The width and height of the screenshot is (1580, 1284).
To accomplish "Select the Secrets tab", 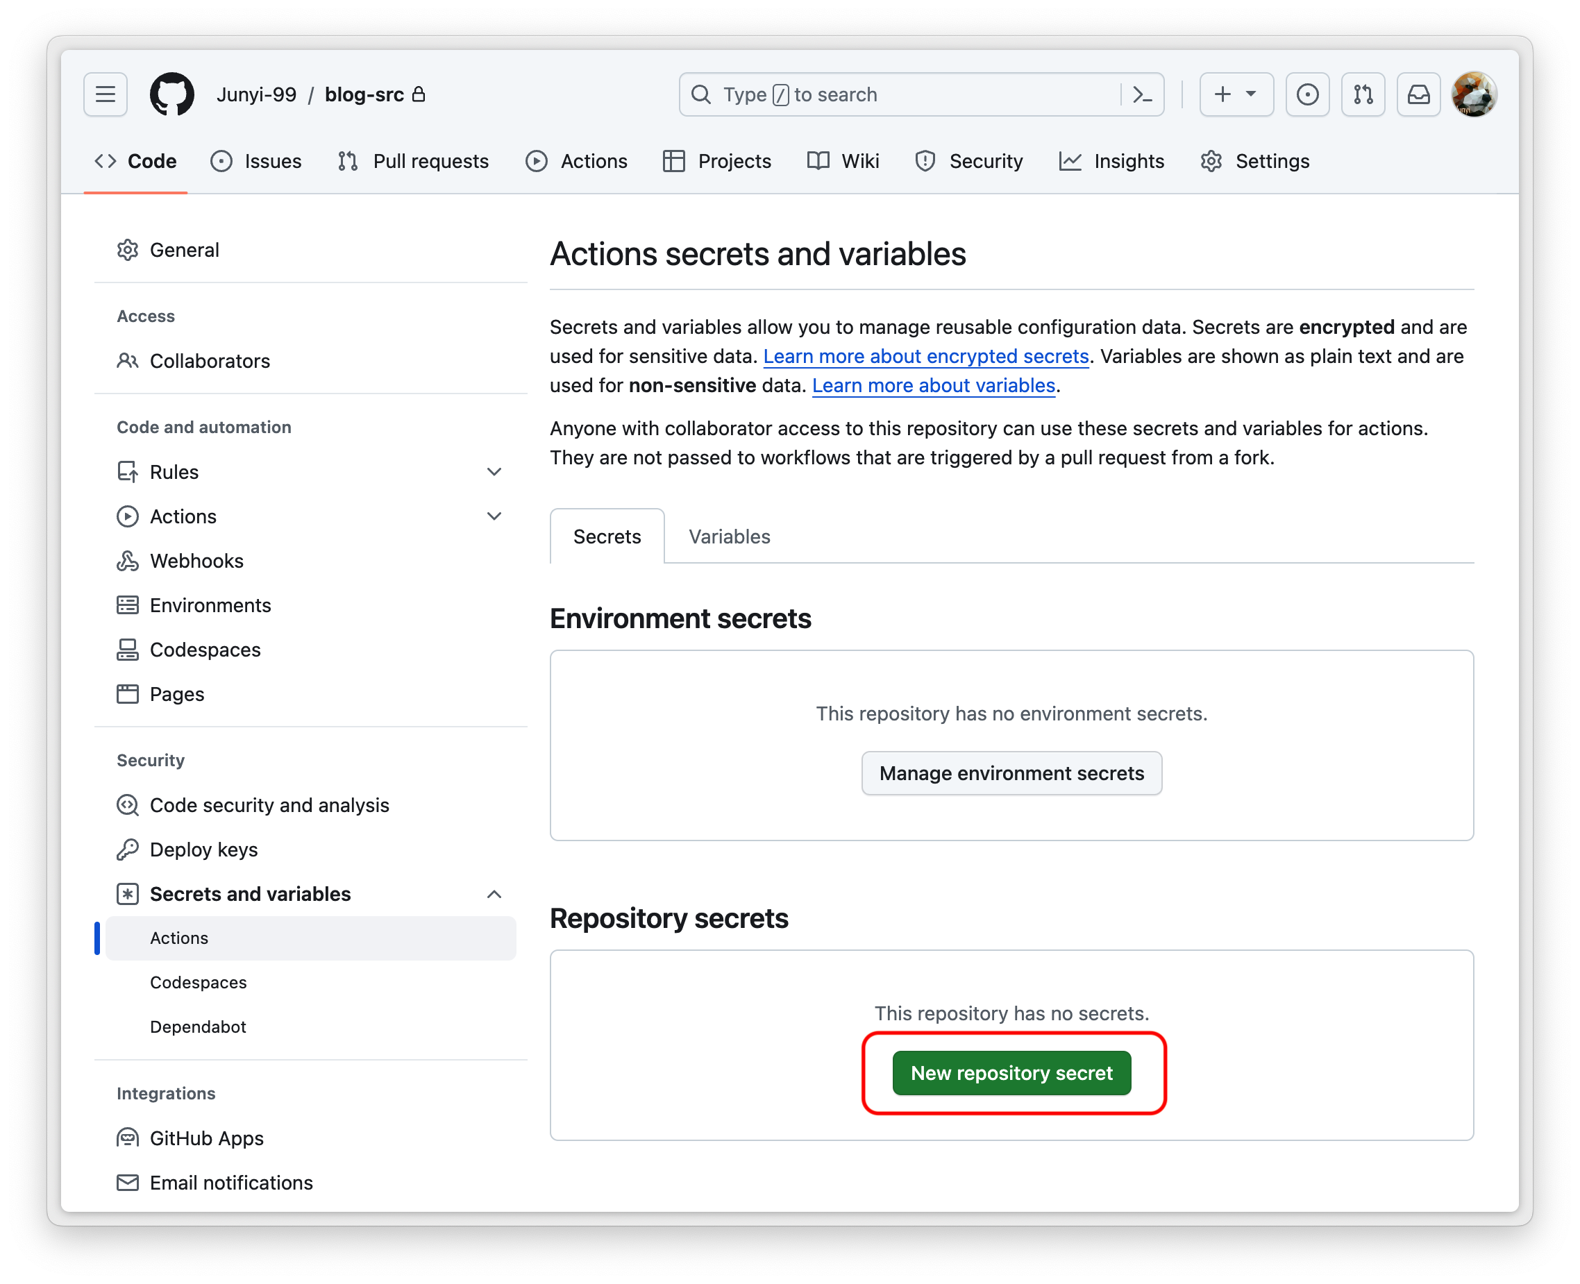I will 607,536.
